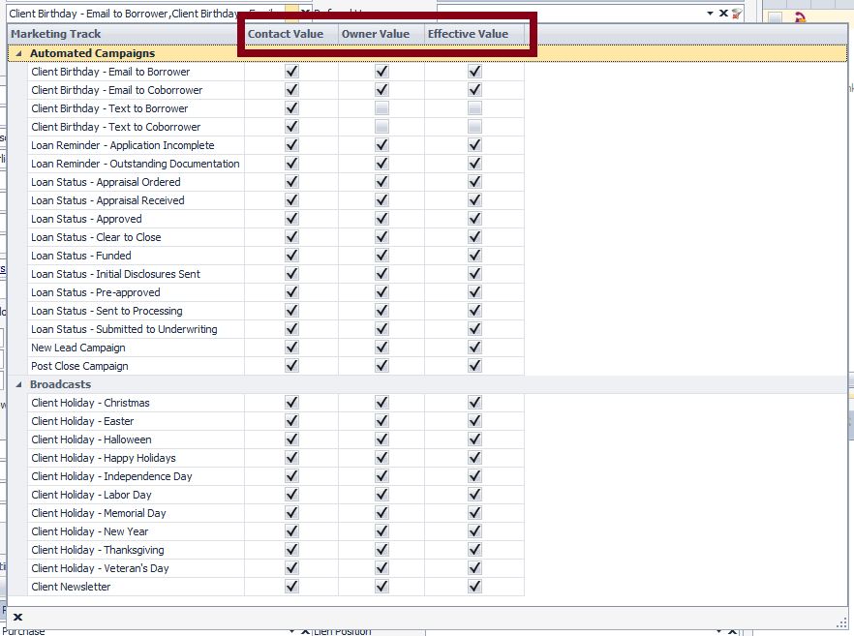The image size is (854, 636).
Task: Click the red icon in the top-right corner
Action: click(800, 16)
